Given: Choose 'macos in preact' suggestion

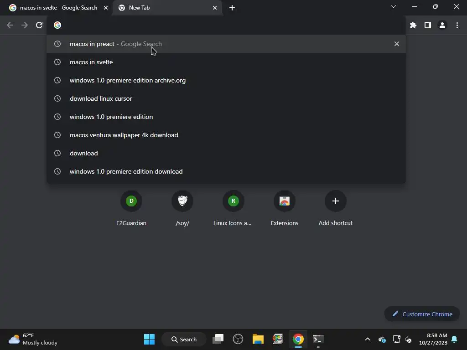Looking at the screenshot, I should pos(226,44).
